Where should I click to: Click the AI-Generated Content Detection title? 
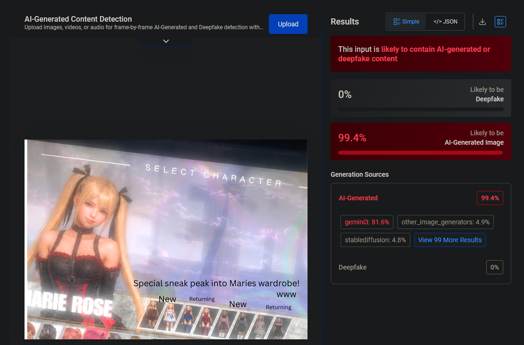point(78,19)
